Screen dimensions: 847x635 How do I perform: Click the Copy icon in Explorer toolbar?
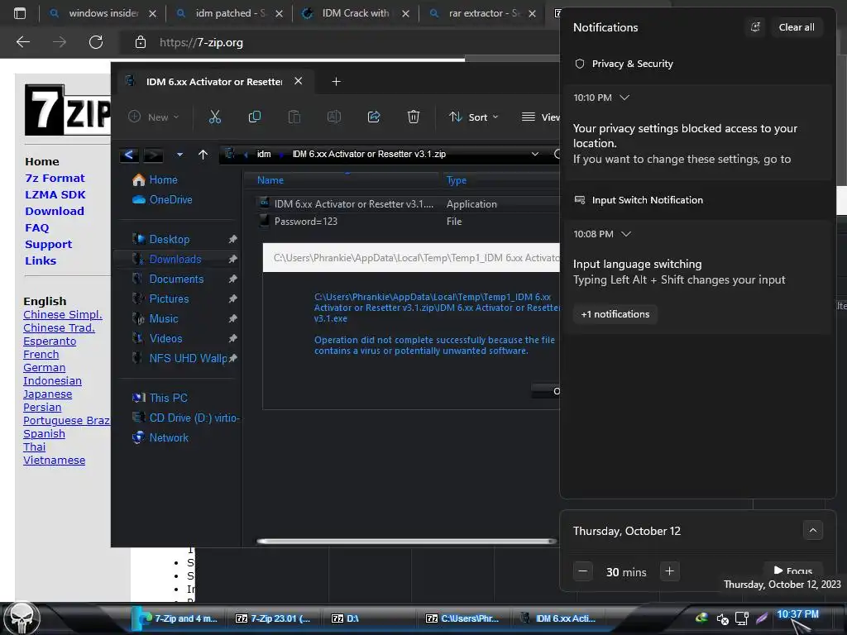click(x=255, y=117)
